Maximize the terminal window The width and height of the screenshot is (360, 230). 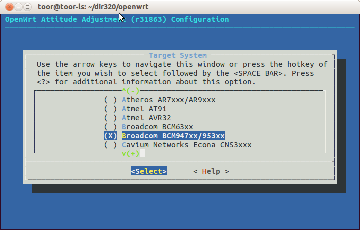tap(27, 7)
